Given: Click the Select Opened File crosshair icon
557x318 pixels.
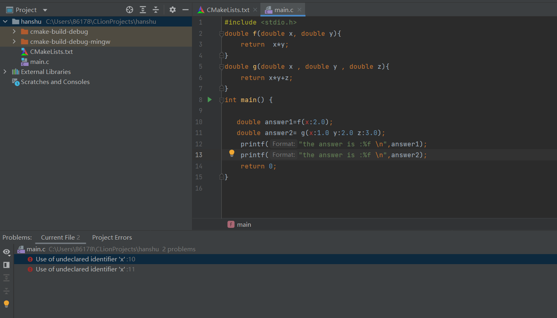Looking at the screenshot, I should tap(130, 10).
